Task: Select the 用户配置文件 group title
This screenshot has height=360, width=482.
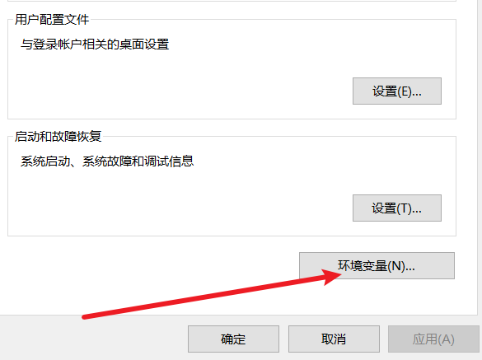Action: click(x=52, y=20)
